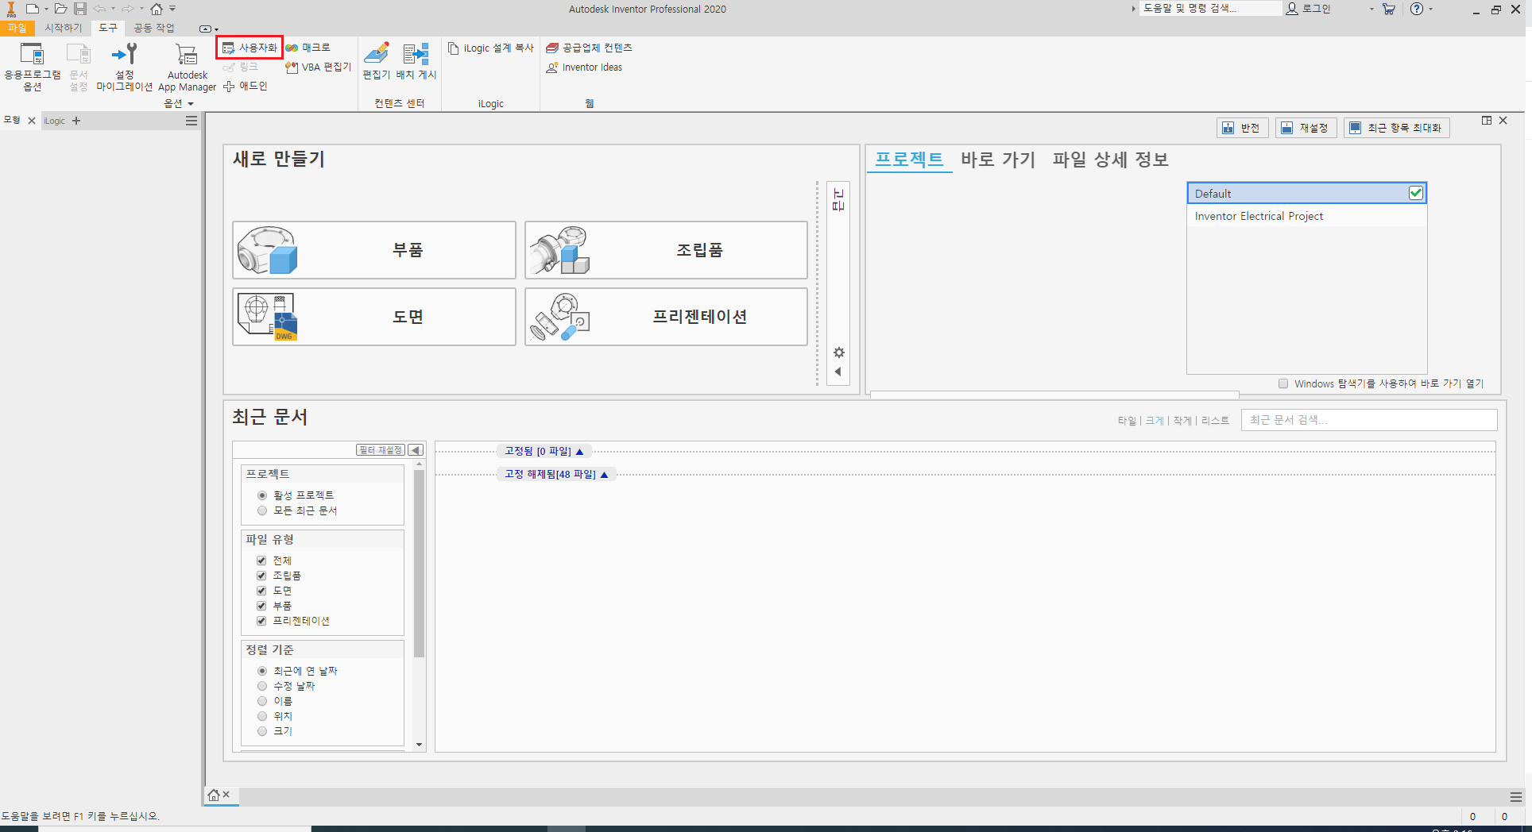
Task: Click the Invert (반전) layout button
Action: pos(1242,128)
